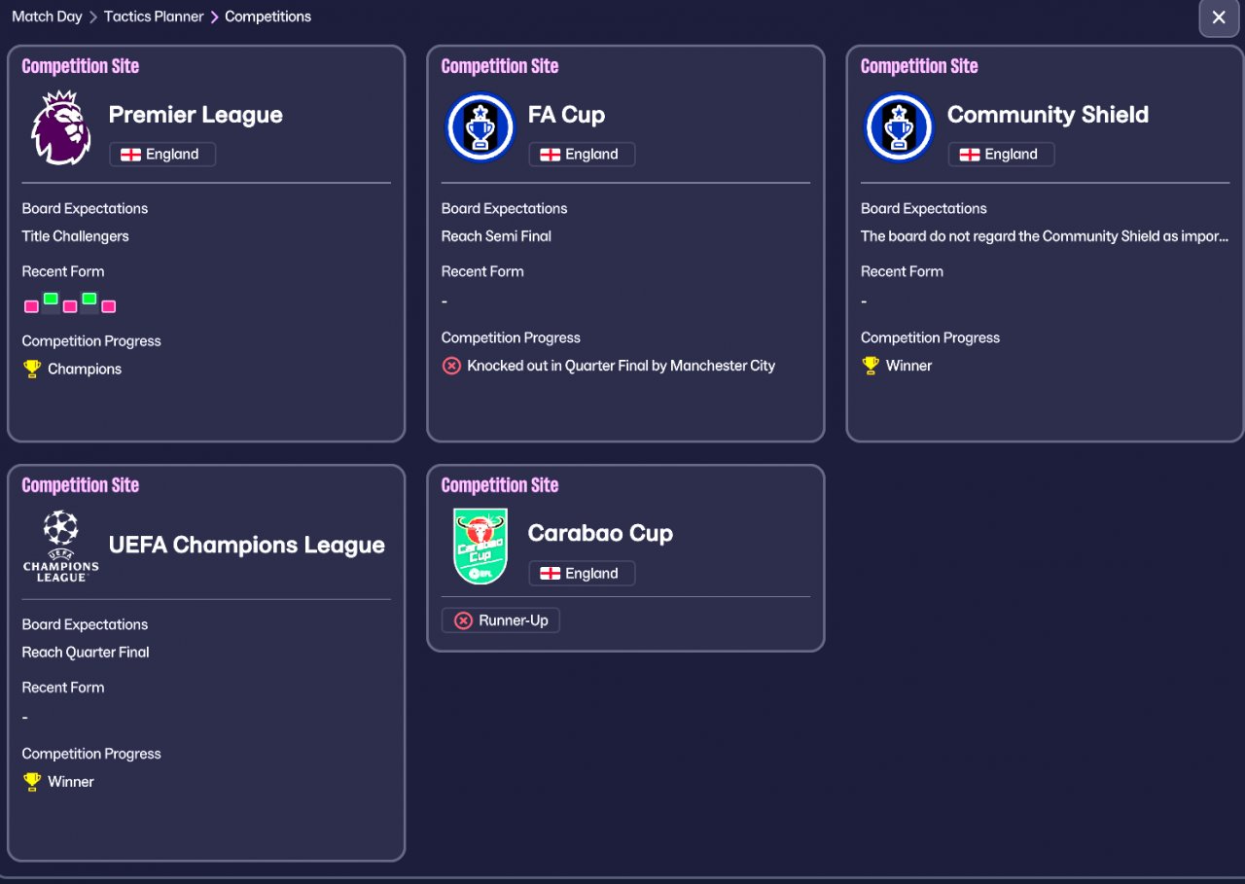Click the Premier League lion logo
This screenshot has width=1245, height=884.
[60, 127]
